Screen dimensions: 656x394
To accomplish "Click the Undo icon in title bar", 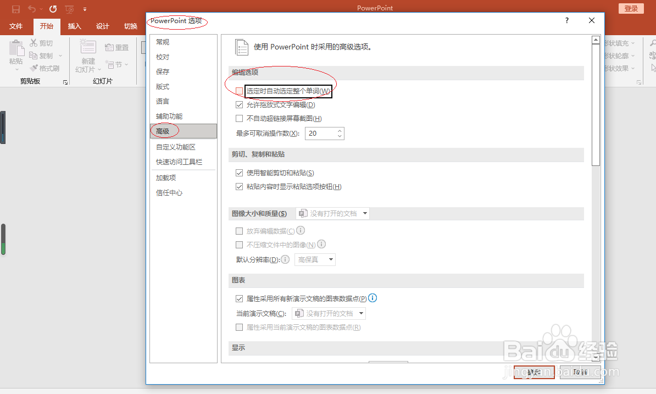I will click(32, 9).
